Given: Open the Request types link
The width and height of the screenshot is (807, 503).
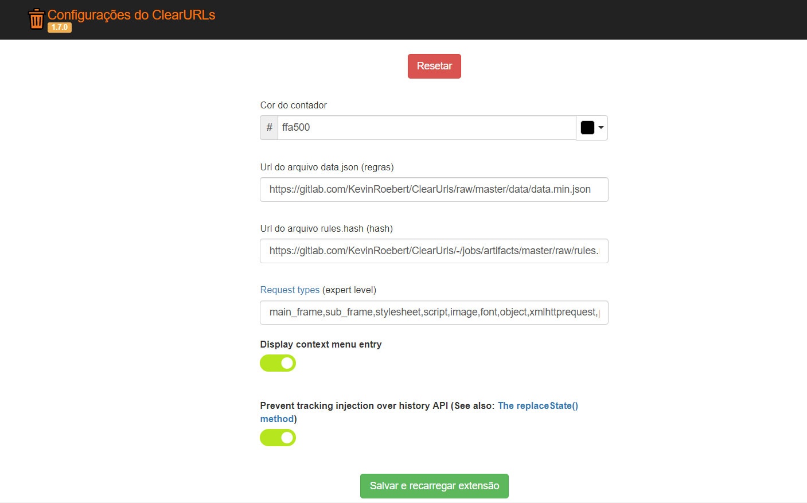Looking at the screenshot, I should pyautogui.click(x=290, y=290).
